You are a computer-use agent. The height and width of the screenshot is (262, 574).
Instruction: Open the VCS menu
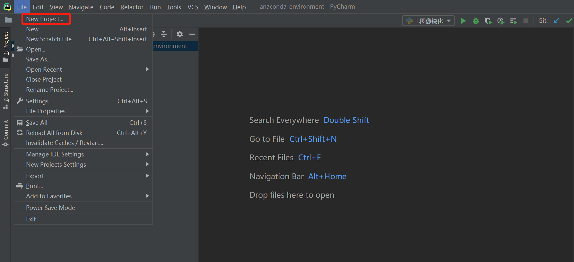[x=193, y=7]
